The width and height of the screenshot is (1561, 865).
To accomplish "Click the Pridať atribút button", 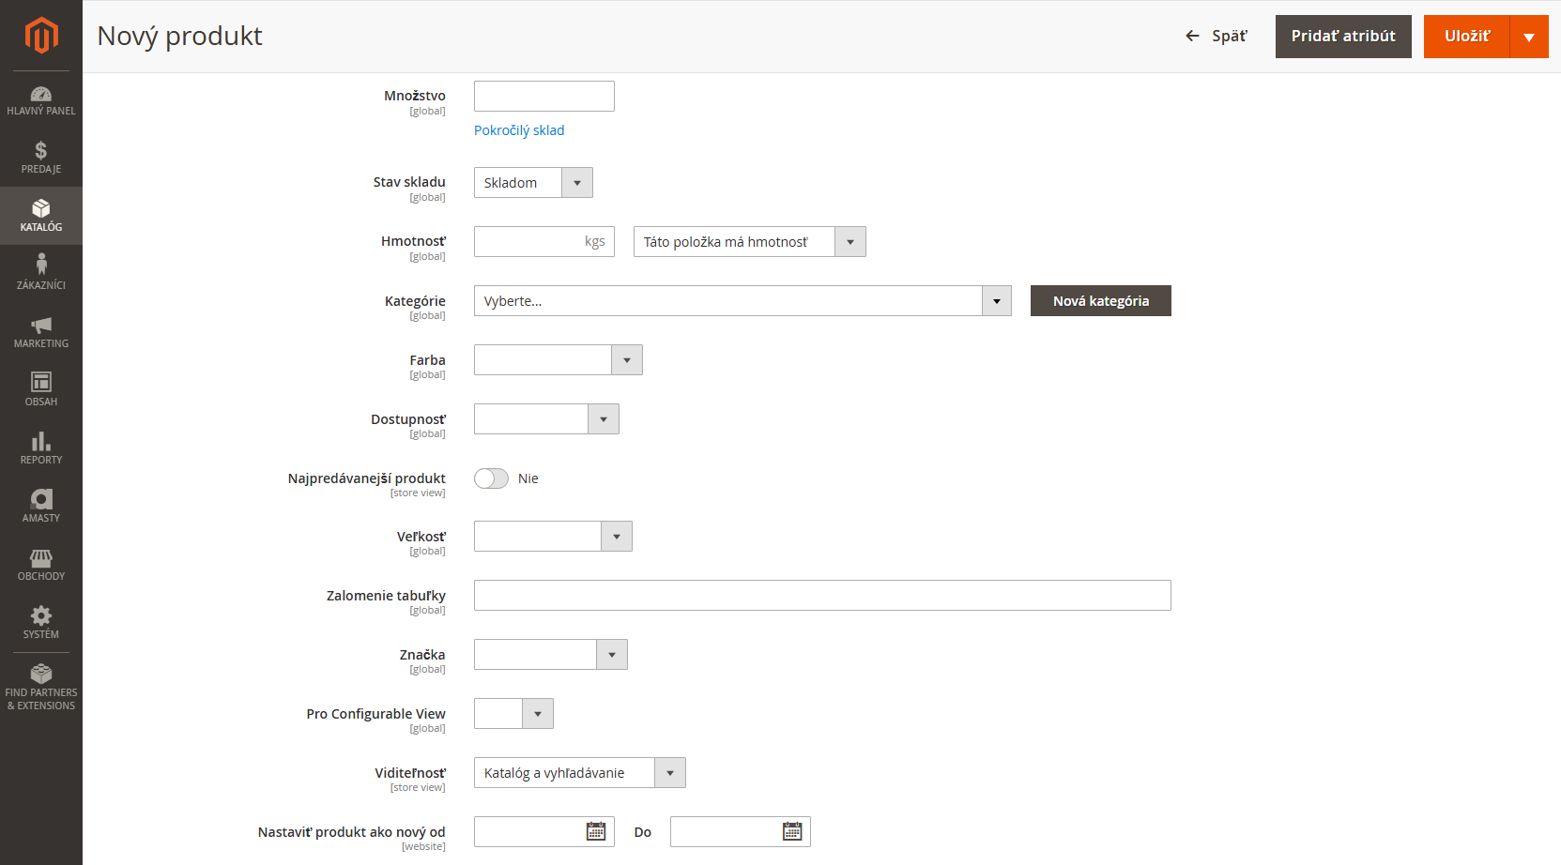I will pyautogui.click(x=1342, y=37).
